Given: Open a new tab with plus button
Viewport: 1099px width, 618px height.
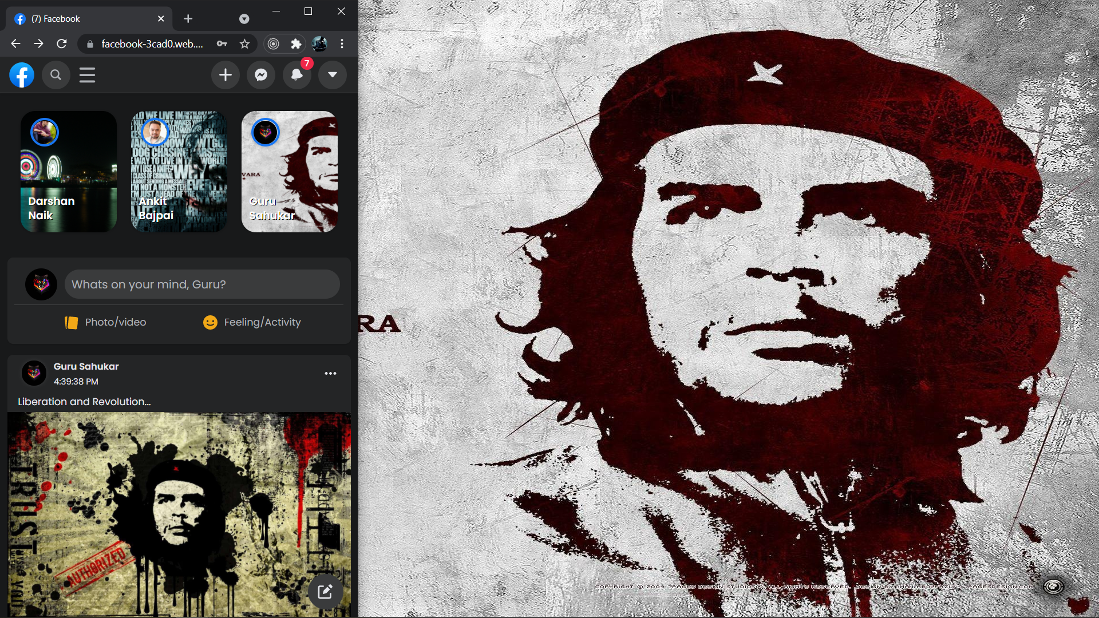Looking at the screenshot, I should tap(188, 19).
